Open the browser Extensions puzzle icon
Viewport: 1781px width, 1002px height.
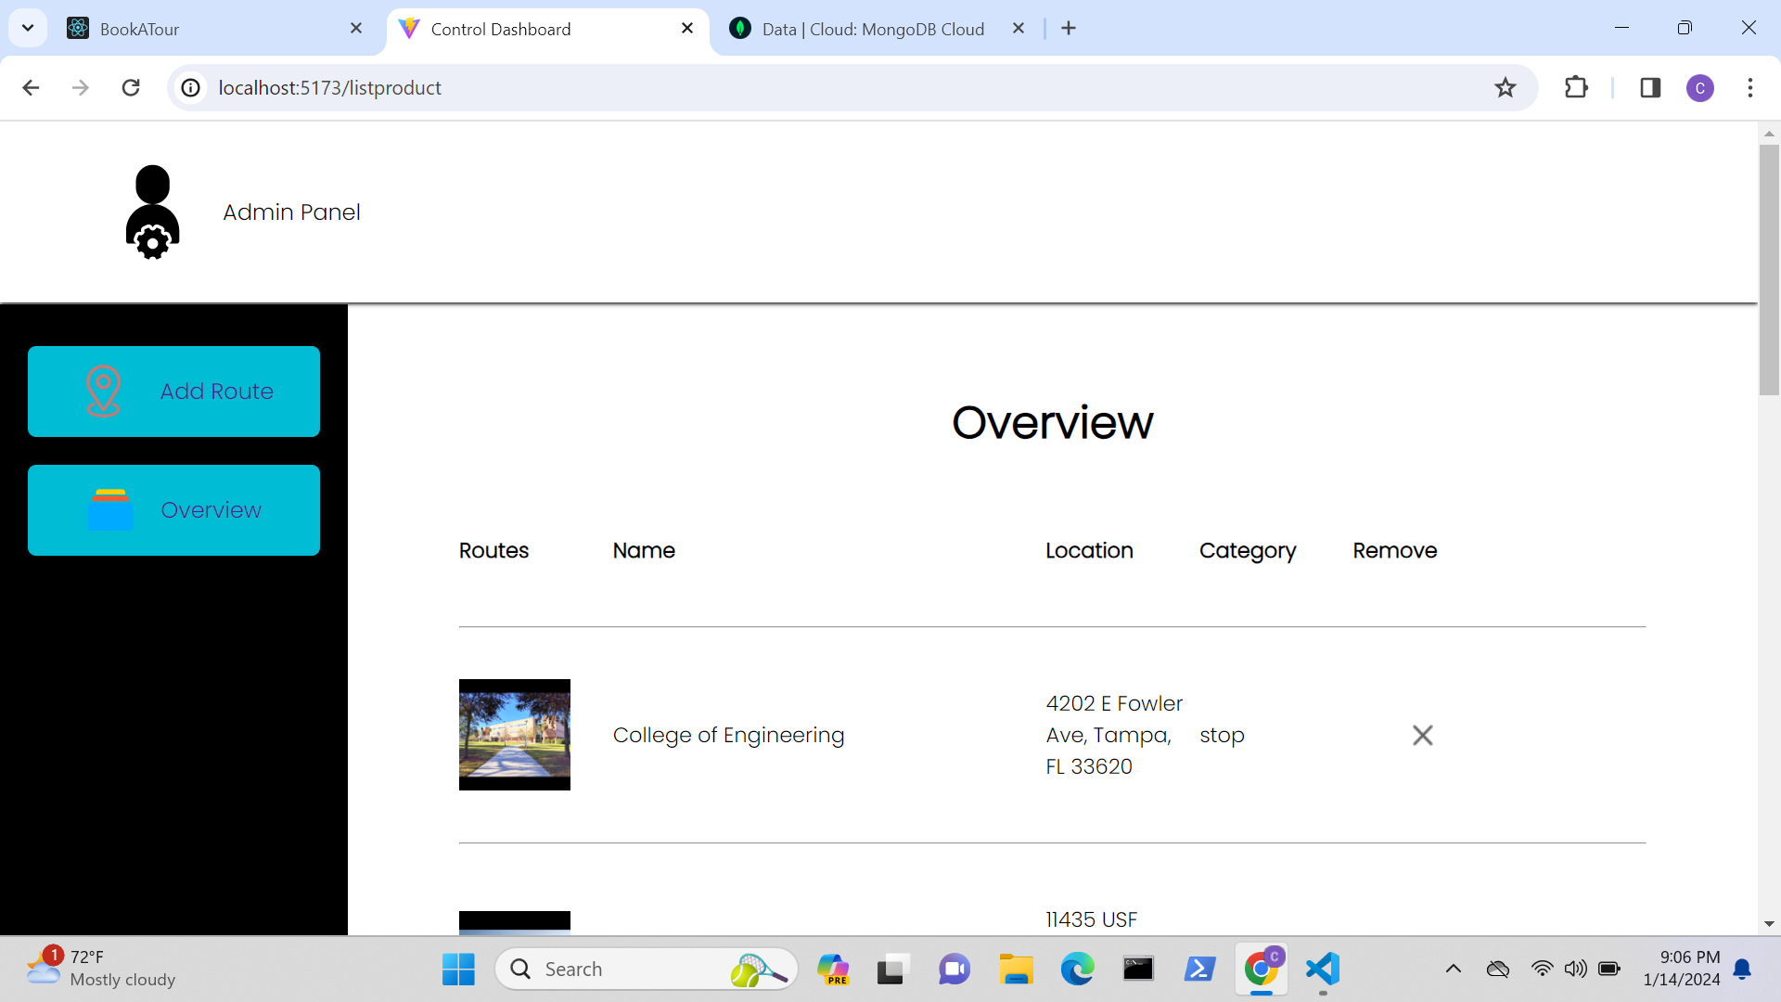[x=1576, y=88]
